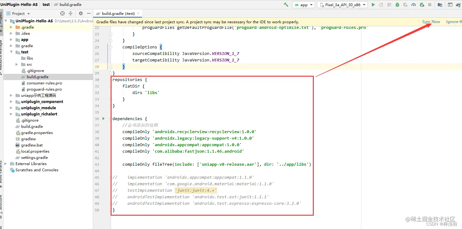Click Sync Now link in notification bar
This screenshot has width=462, height=229.
(431, 22)
